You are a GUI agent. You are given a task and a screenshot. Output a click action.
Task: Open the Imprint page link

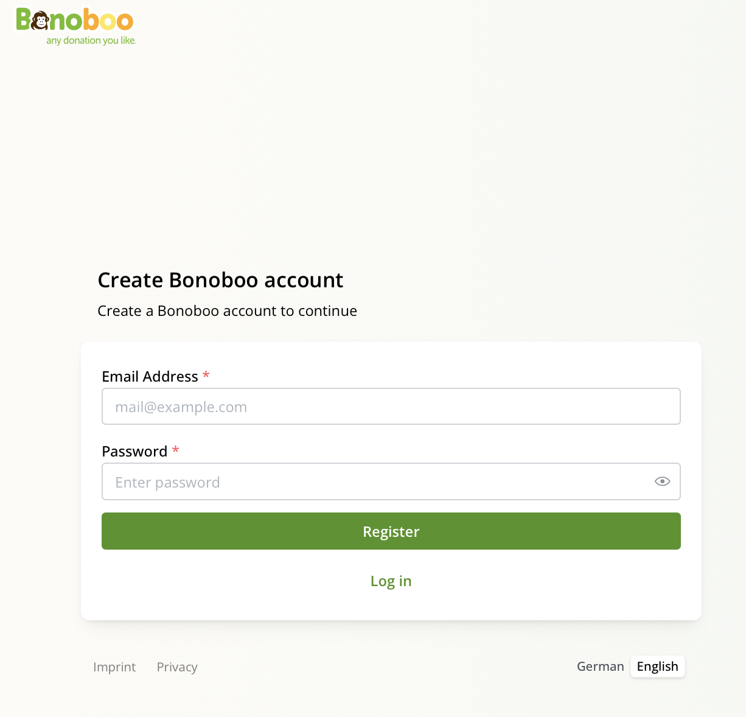114,667
